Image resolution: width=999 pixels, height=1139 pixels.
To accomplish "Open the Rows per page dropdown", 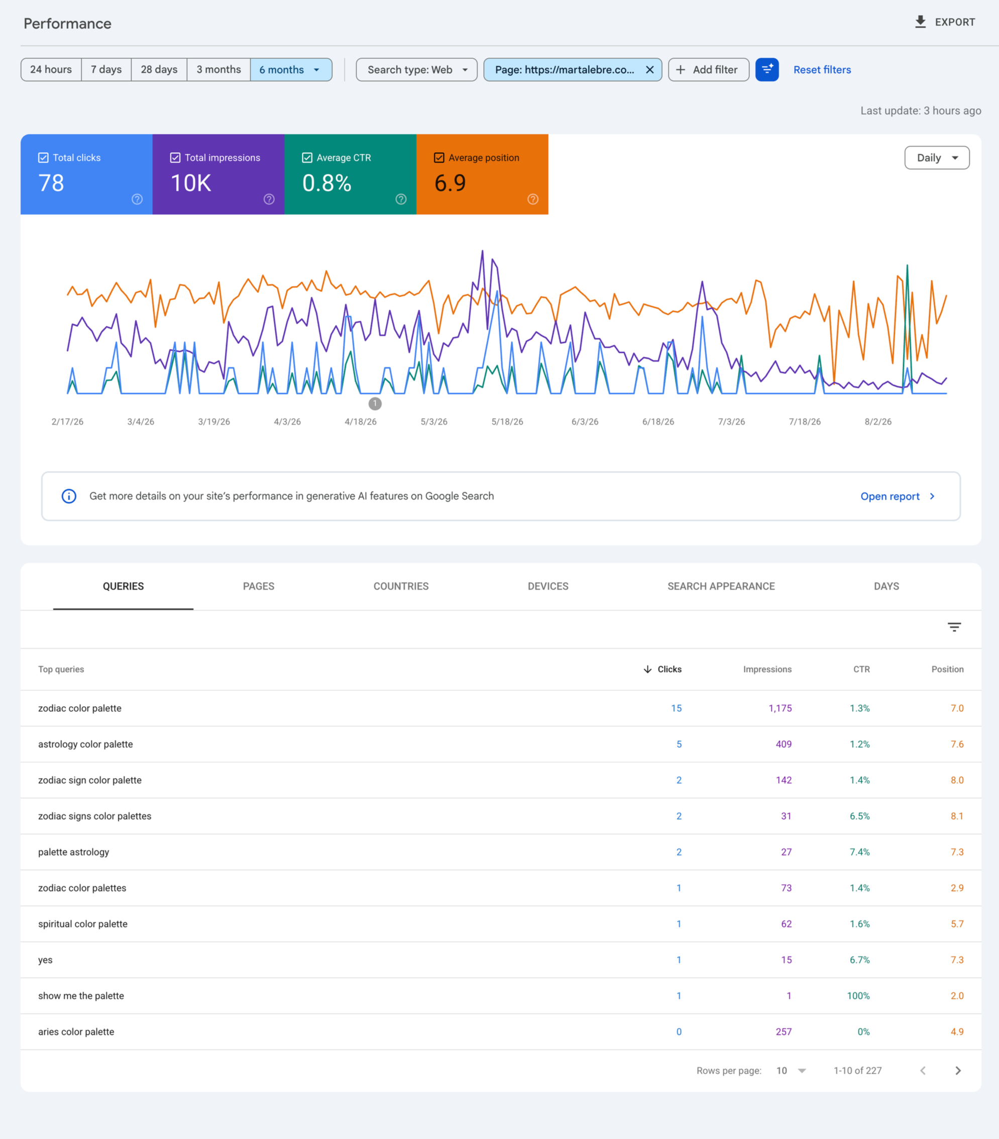I will (791, 1071).
